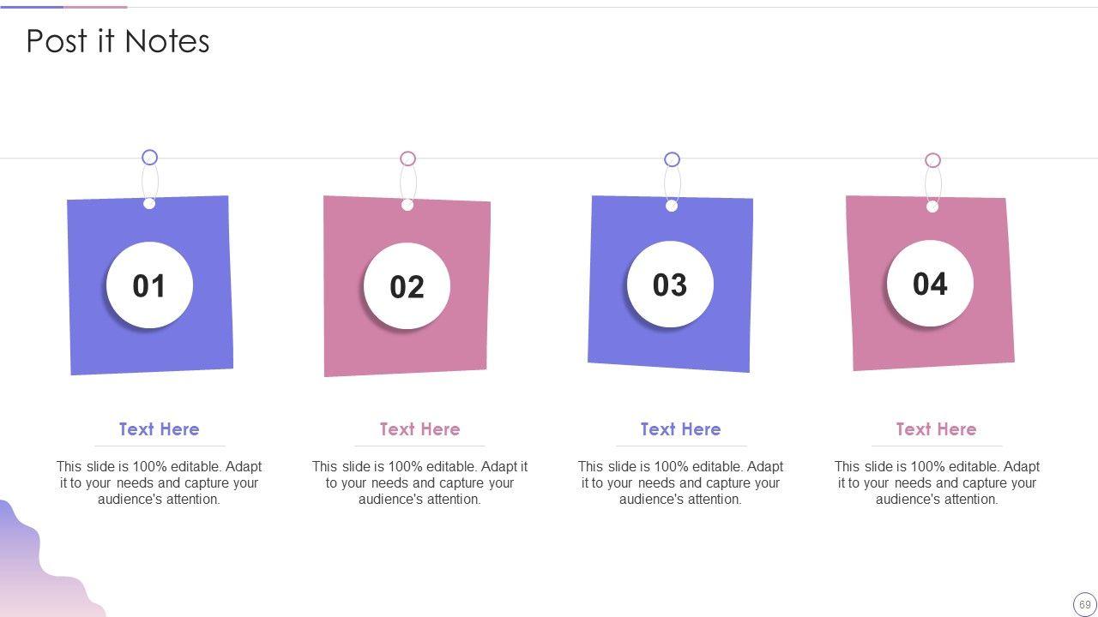Click the blue pin ring above note 01

point(149,157)
